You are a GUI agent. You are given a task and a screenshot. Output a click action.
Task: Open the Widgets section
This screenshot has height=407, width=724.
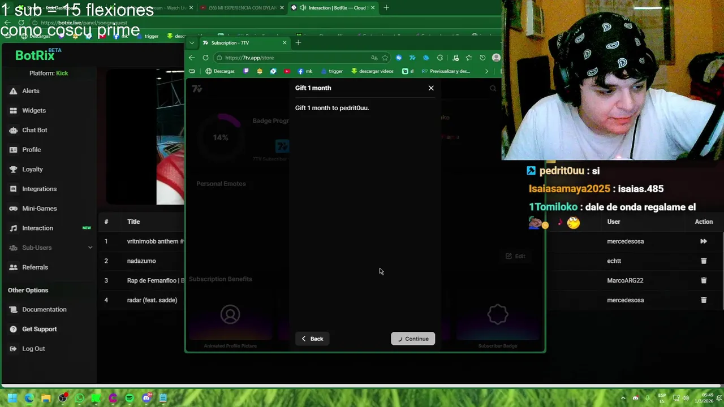pos(34,110)
